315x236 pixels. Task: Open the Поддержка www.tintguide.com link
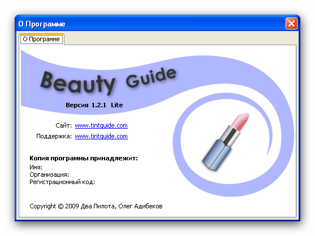tap(101, 136)
